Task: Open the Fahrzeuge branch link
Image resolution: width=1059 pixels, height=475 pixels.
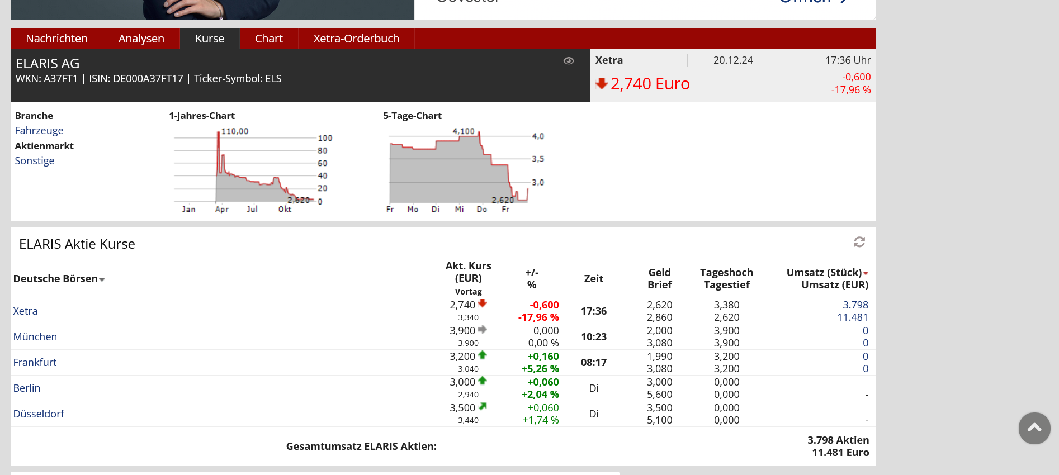Action: point(39,130)
